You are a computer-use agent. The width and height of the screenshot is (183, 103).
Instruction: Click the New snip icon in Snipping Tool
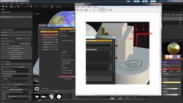[x=80, y=10]
